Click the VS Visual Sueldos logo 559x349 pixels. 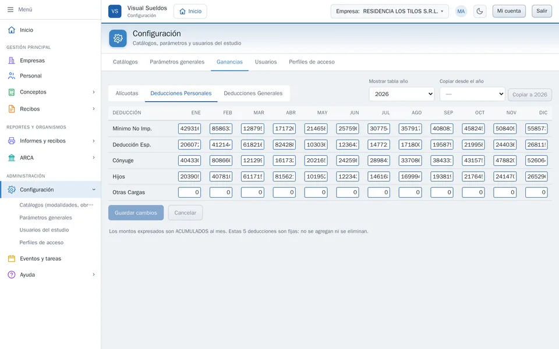pyautogui.click(x=115, y=12)
